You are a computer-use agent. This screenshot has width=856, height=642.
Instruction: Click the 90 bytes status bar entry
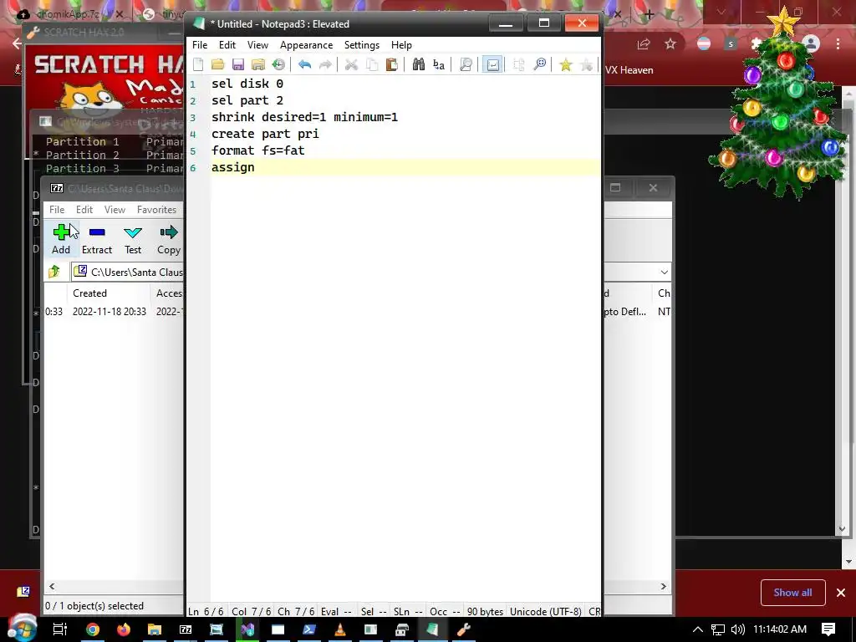(x=485, y=611)
